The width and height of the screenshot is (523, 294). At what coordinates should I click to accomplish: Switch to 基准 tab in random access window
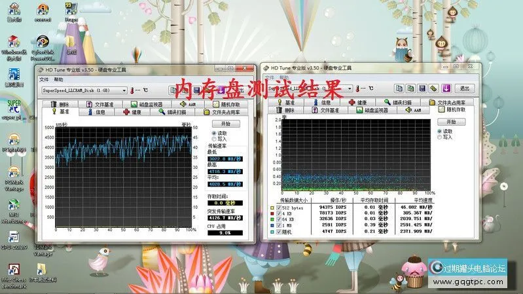pyautogui.click(x=286, y=102)
